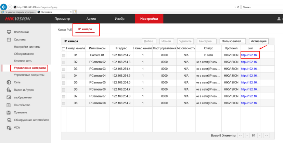Check the checkbox for channel D1
This screenshot has width=283, height=143.
click(x=63, y=55)
